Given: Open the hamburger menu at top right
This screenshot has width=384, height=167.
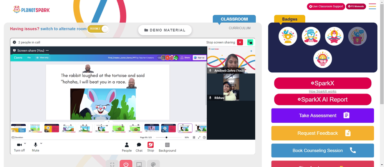Looking at the screenshot, I should tap(372, 7).
